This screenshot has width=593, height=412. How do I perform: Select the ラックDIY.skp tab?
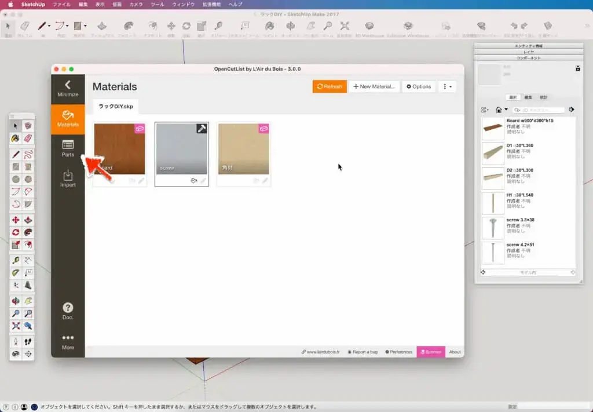coord(115,106)
